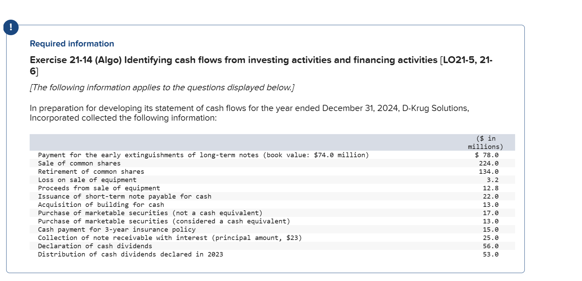
Task: Select the 'Retirement of common shares' row
Action: tap(91, 172)
